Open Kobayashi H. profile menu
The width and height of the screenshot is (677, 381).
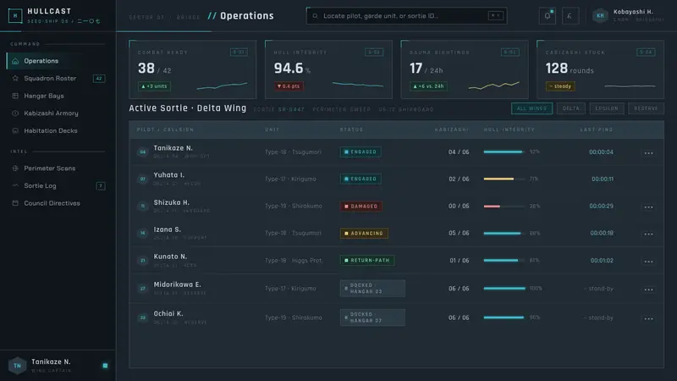click(628, 15)
